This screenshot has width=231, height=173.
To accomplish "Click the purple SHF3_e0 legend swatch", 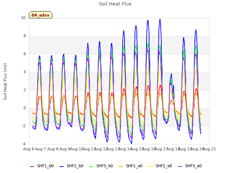I will (x=180, y=167).
